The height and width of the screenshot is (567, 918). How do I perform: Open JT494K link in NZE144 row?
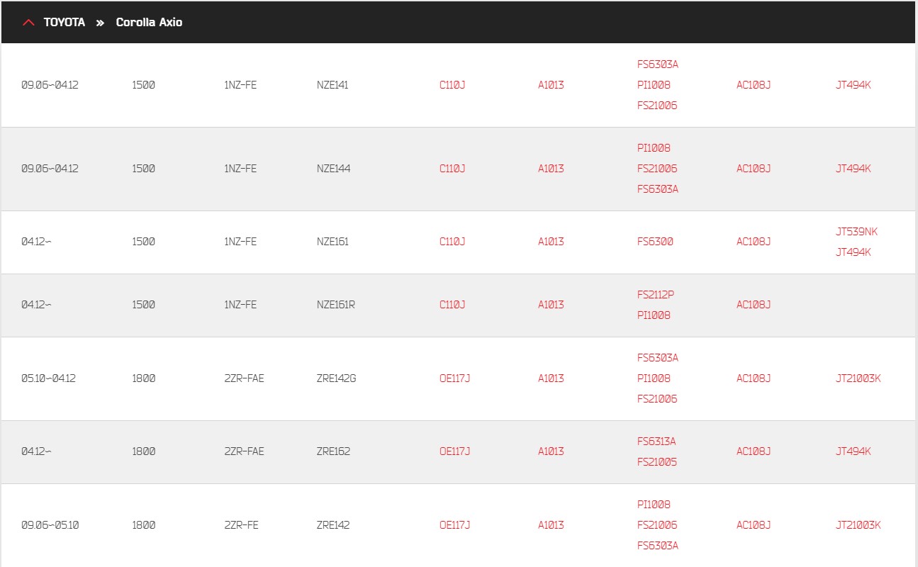click(x=853, y=169)
